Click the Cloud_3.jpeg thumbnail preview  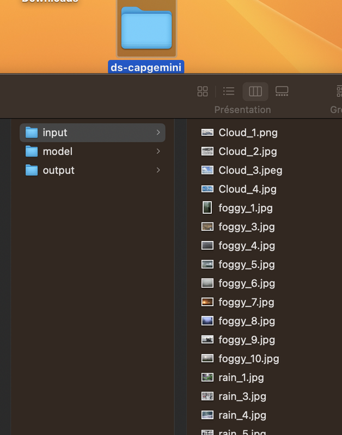(x=207, y=170)
